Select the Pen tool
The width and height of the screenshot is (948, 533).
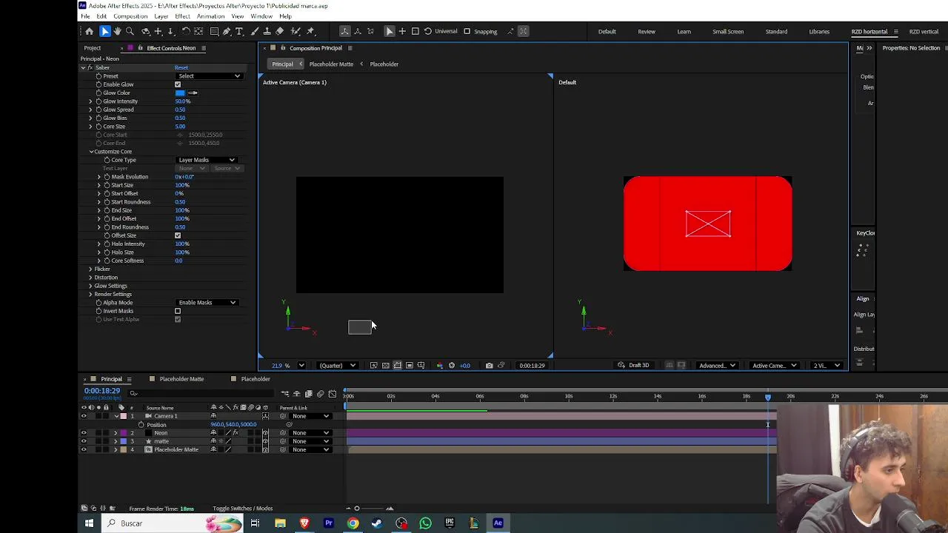pyautogui.click(x=227, y=31)
